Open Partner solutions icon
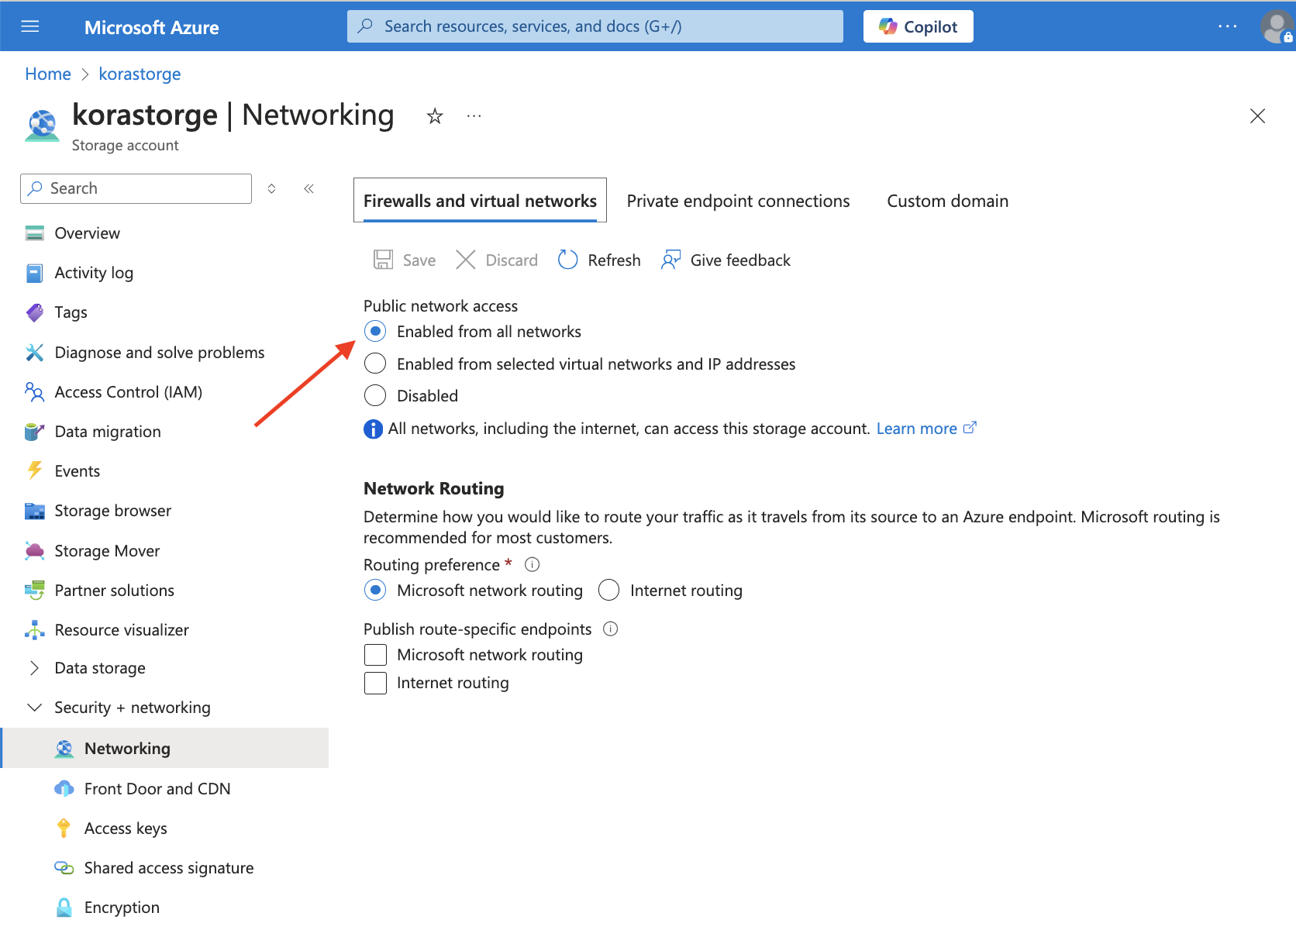This screenshot has height=930, width=1296. 35,591
